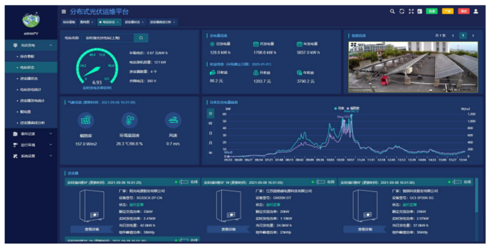Screen dimensions: 493x250
Task: Search station with the teal magnifier button
Action: [x=141, y=38]
